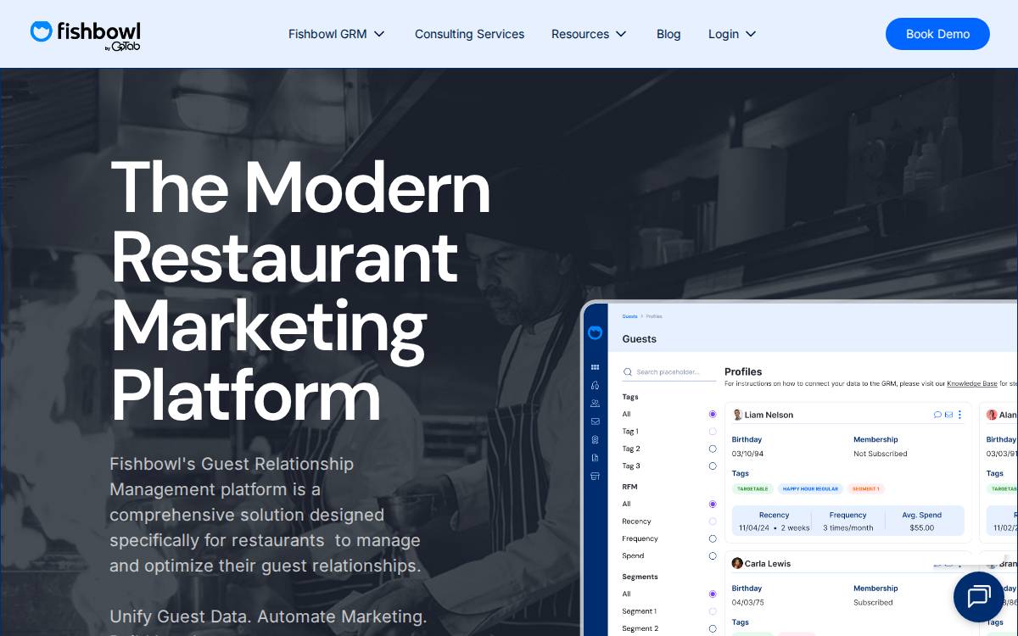Select the Segments All radio button
The width and height of the screenshot is (1018, 636).
pyautogui.click(x=713, y=594)
